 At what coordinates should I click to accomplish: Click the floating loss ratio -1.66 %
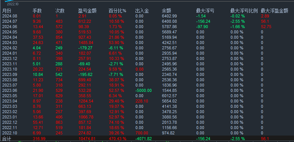point(238,27)
